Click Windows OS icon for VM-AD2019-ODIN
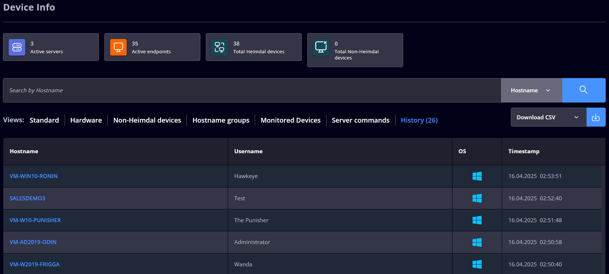 [477, 242]
